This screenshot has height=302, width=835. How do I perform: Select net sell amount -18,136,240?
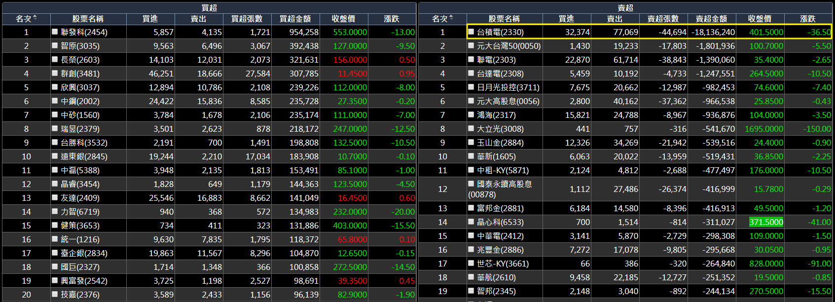(713, 32)
